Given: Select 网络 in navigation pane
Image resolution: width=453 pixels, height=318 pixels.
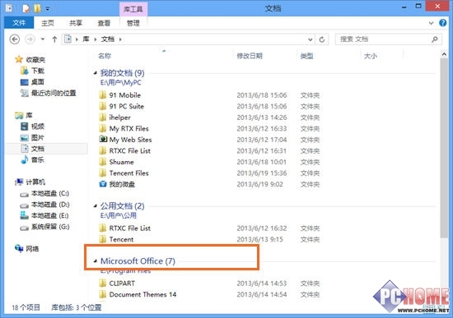Looking at the screenshot, I should coord(32,248).
